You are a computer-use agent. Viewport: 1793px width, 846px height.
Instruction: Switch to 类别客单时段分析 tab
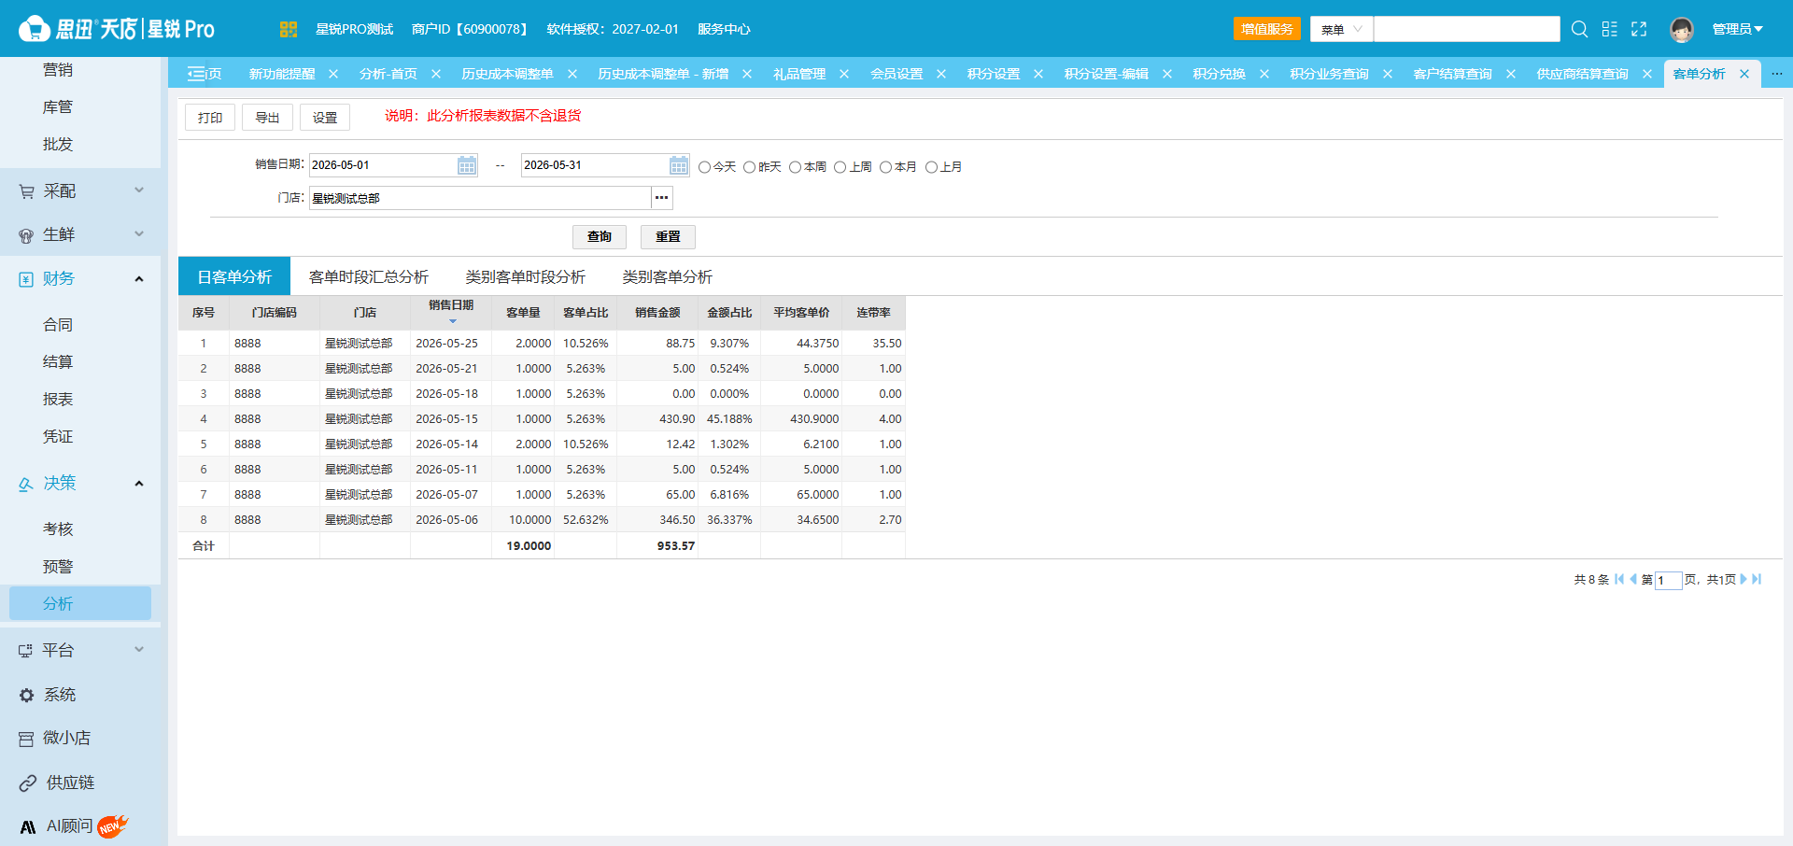pyautogui.click(x=525, y=276)
